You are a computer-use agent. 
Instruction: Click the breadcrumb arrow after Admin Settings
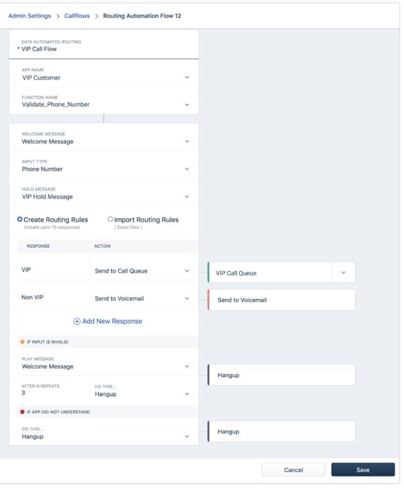click(57, 16)
